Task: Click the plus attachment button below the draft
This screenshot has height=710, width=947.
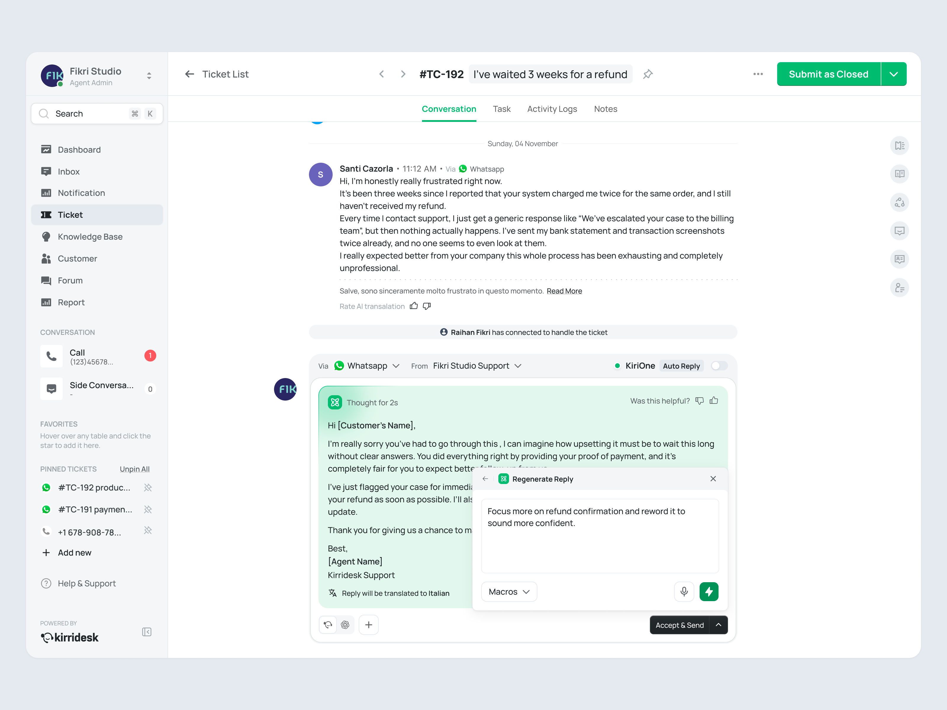Action: [x=369, y=625]
